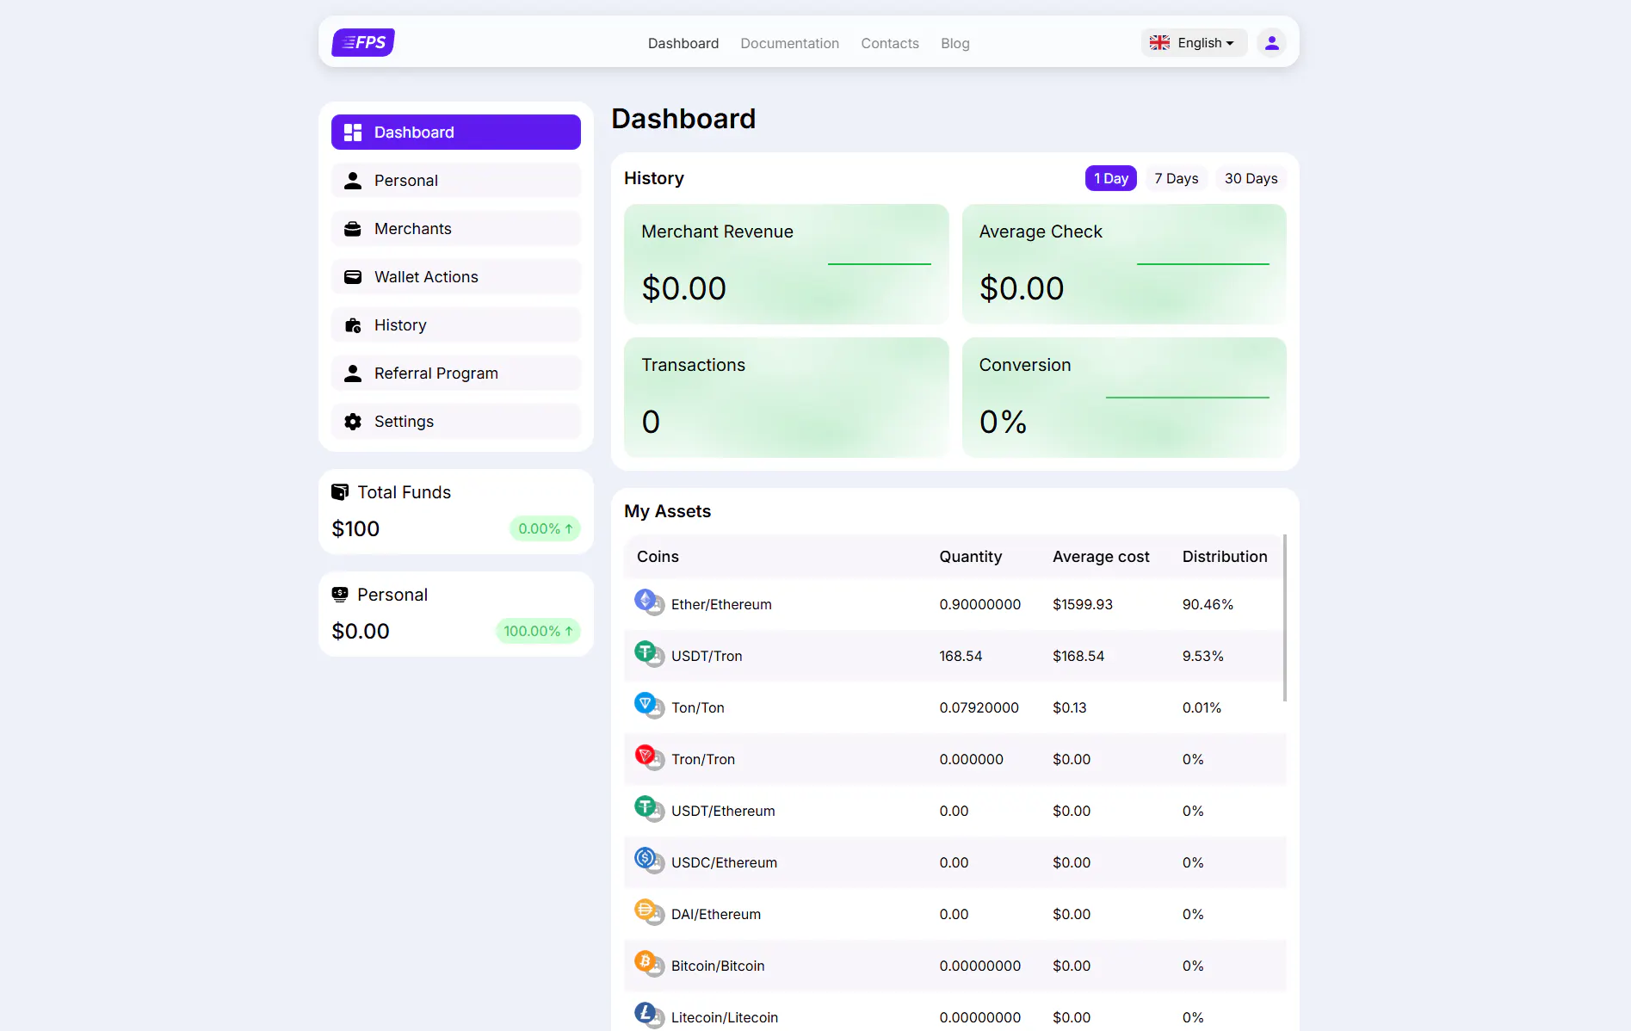
Task: Click the UK flag icon
Action: click(1159, 43)
